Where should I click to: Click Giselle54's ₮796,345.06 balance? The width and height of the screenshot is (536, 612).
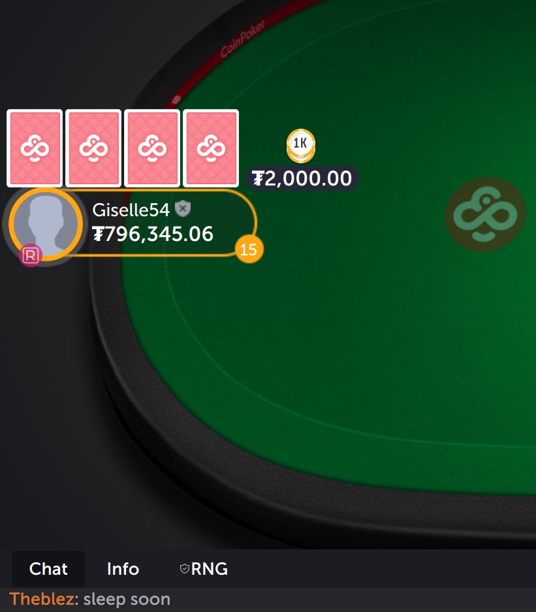[x=153, y=234]
